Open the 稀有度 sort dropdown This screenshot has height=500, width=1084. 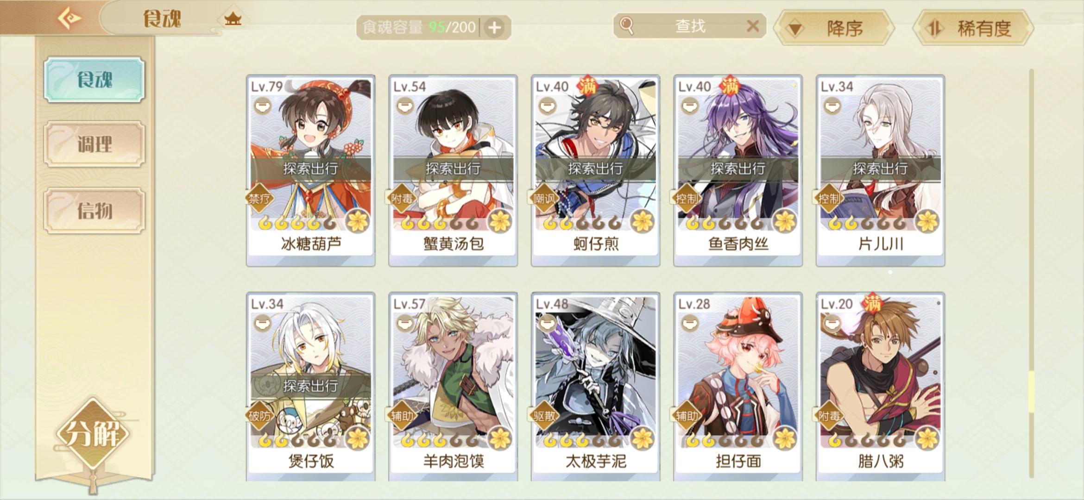point(973,28)
